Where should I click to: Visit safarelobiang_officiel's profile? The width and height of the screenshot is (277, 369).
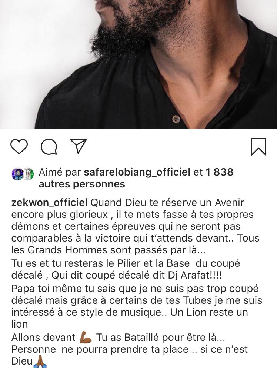[137, 172]
